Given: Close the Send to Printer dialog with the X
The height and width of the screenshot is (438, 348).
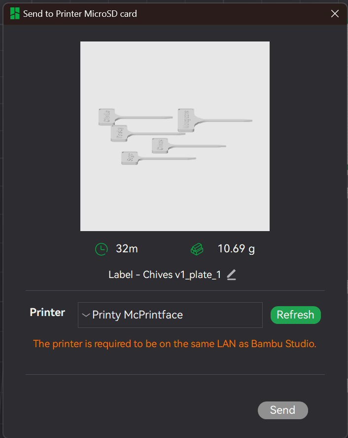Looking at the screenshot, I should coord(335,14).
